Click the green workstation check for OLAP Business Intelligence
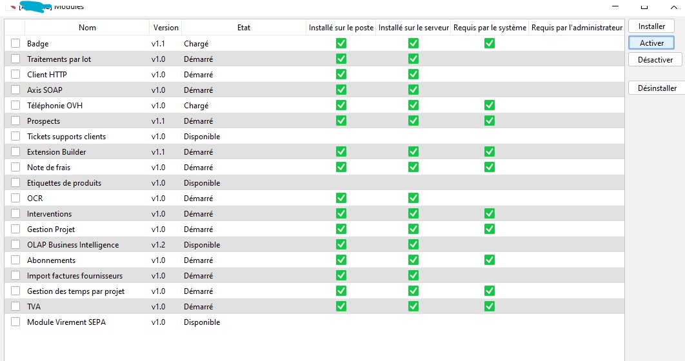The image size is (685, 361). 341,244
